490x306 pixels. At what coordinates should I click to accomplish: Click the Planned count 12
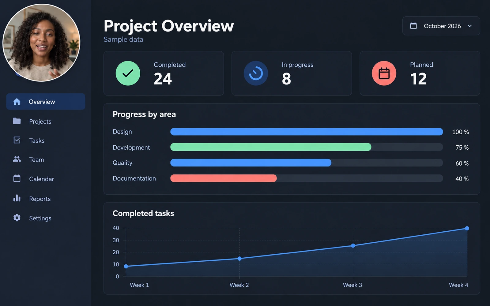point(418,79)
